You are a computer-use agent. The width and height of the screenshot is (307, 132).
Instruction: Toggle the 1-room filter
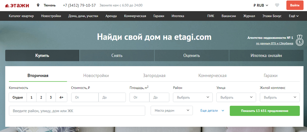[31, 97]
